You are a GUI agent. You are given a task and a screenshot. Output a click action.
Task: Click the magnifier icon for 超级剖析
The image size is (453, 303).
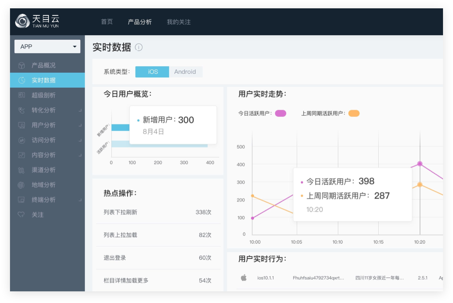point(22,95)
